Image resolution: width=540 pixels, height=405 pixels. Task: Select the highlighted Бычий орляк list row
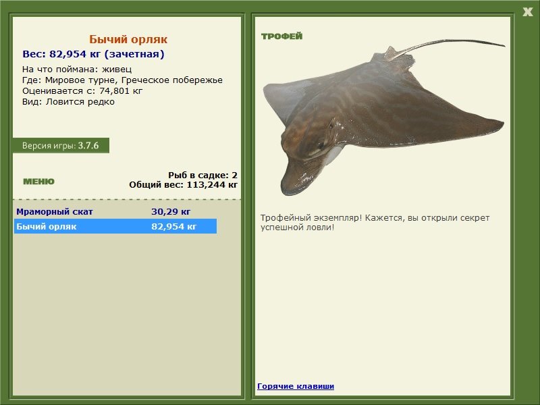115,226
